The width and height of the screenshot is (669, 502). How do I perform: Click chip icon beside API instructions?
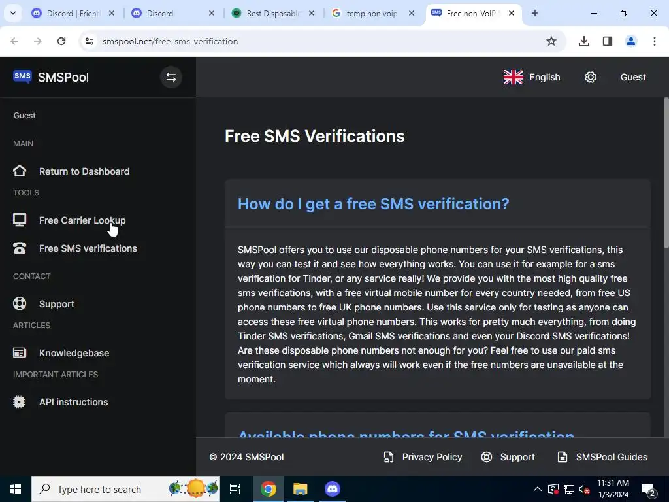pos(20,402)
